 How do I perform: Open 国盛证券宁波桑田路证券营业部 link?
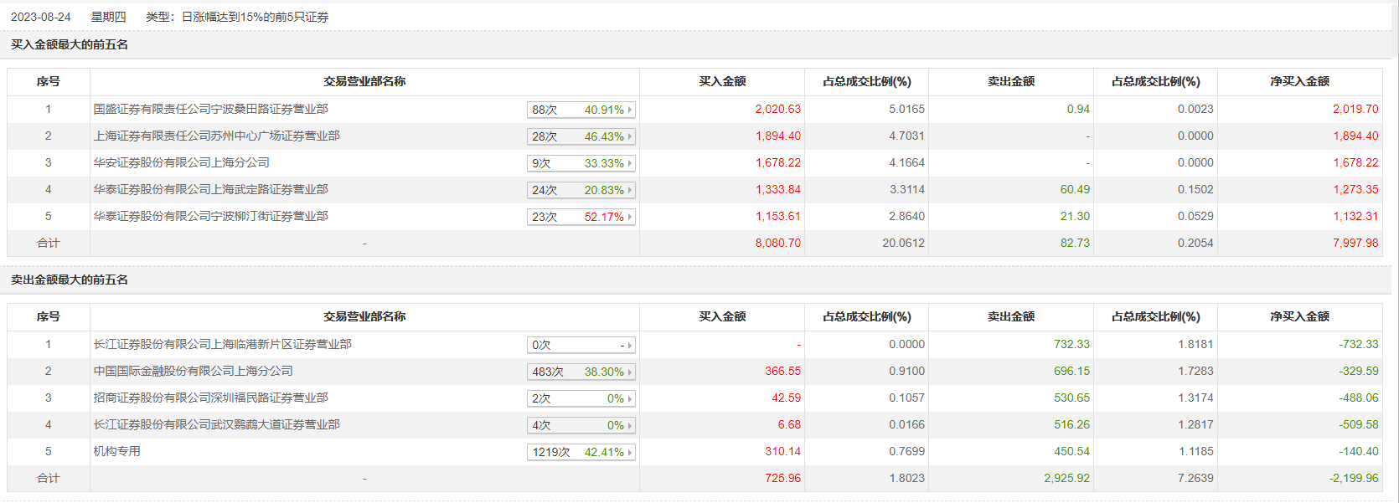(210, 109)
